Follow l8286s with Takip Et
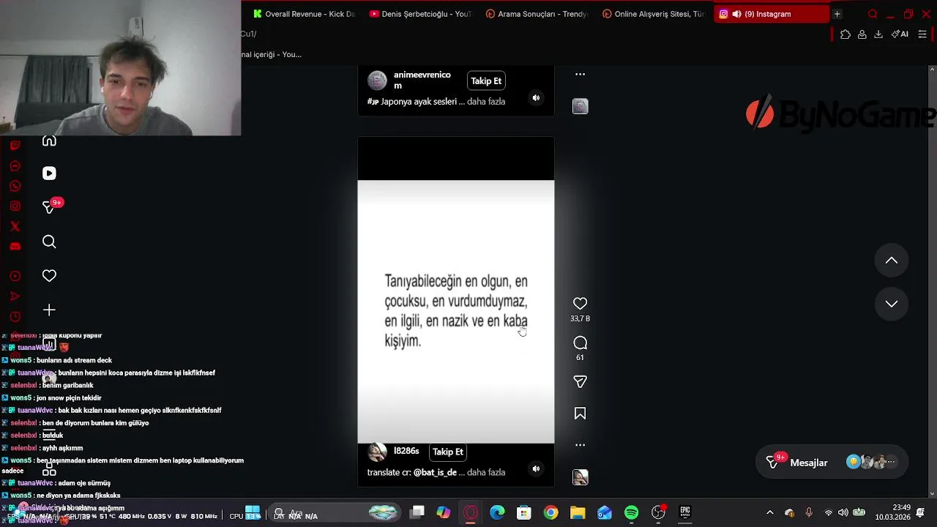The image size is (937, 527). (x=448, y=452)
